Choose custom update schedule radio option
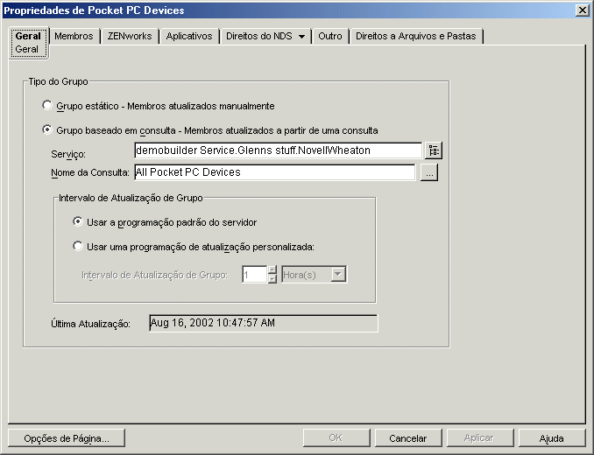Screen dimensions: 594x455 (78, 247)
